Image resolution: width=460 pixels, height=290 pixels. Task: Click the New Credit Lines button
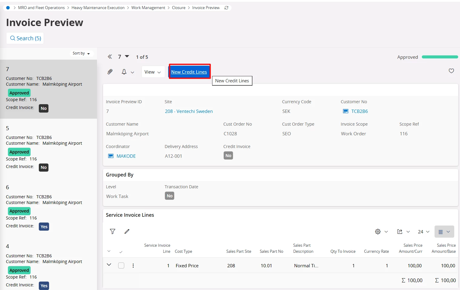189,72
